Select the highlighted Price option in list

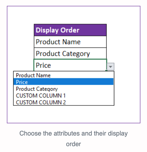pos(63,82)
